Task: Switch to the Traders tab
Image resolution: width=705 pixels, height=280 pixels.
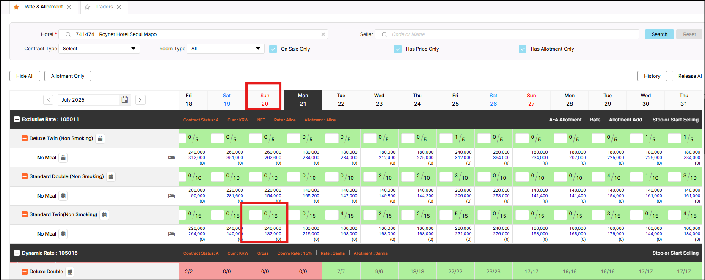Action: click(x=104, y=7)
